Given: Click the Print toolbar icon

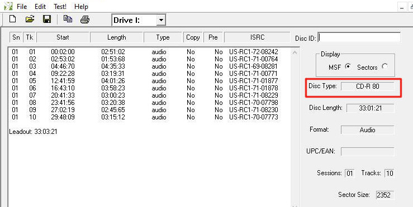Looking at the screenshot, I should pyautogui.click(x=85, y=20).
